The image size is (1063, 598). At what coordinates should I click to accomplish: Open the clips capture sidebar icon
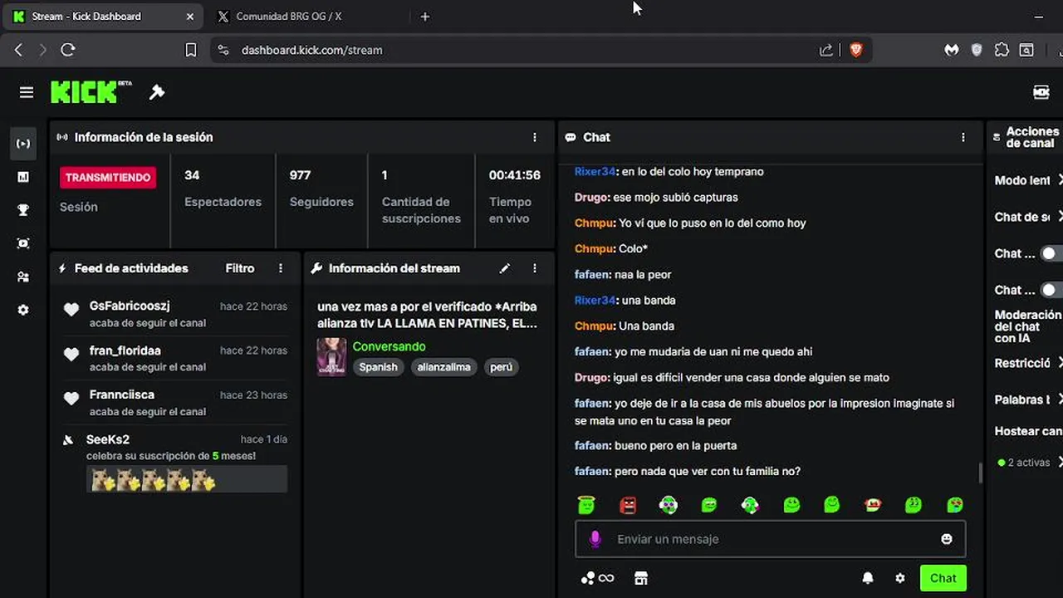[x=23, y=243]
